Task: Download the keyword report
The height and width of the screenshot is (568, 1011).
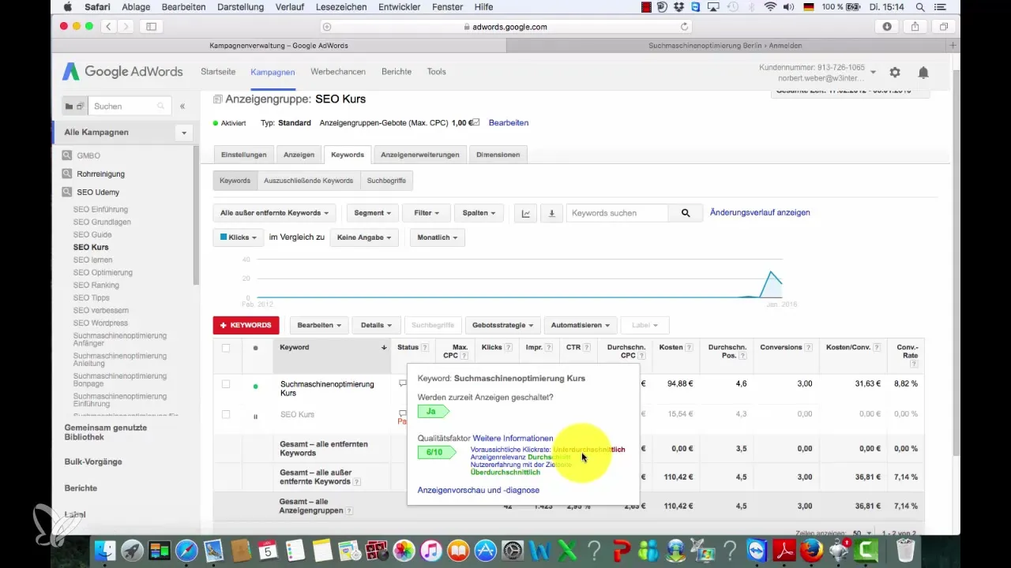Action: [x=551, y=213]
